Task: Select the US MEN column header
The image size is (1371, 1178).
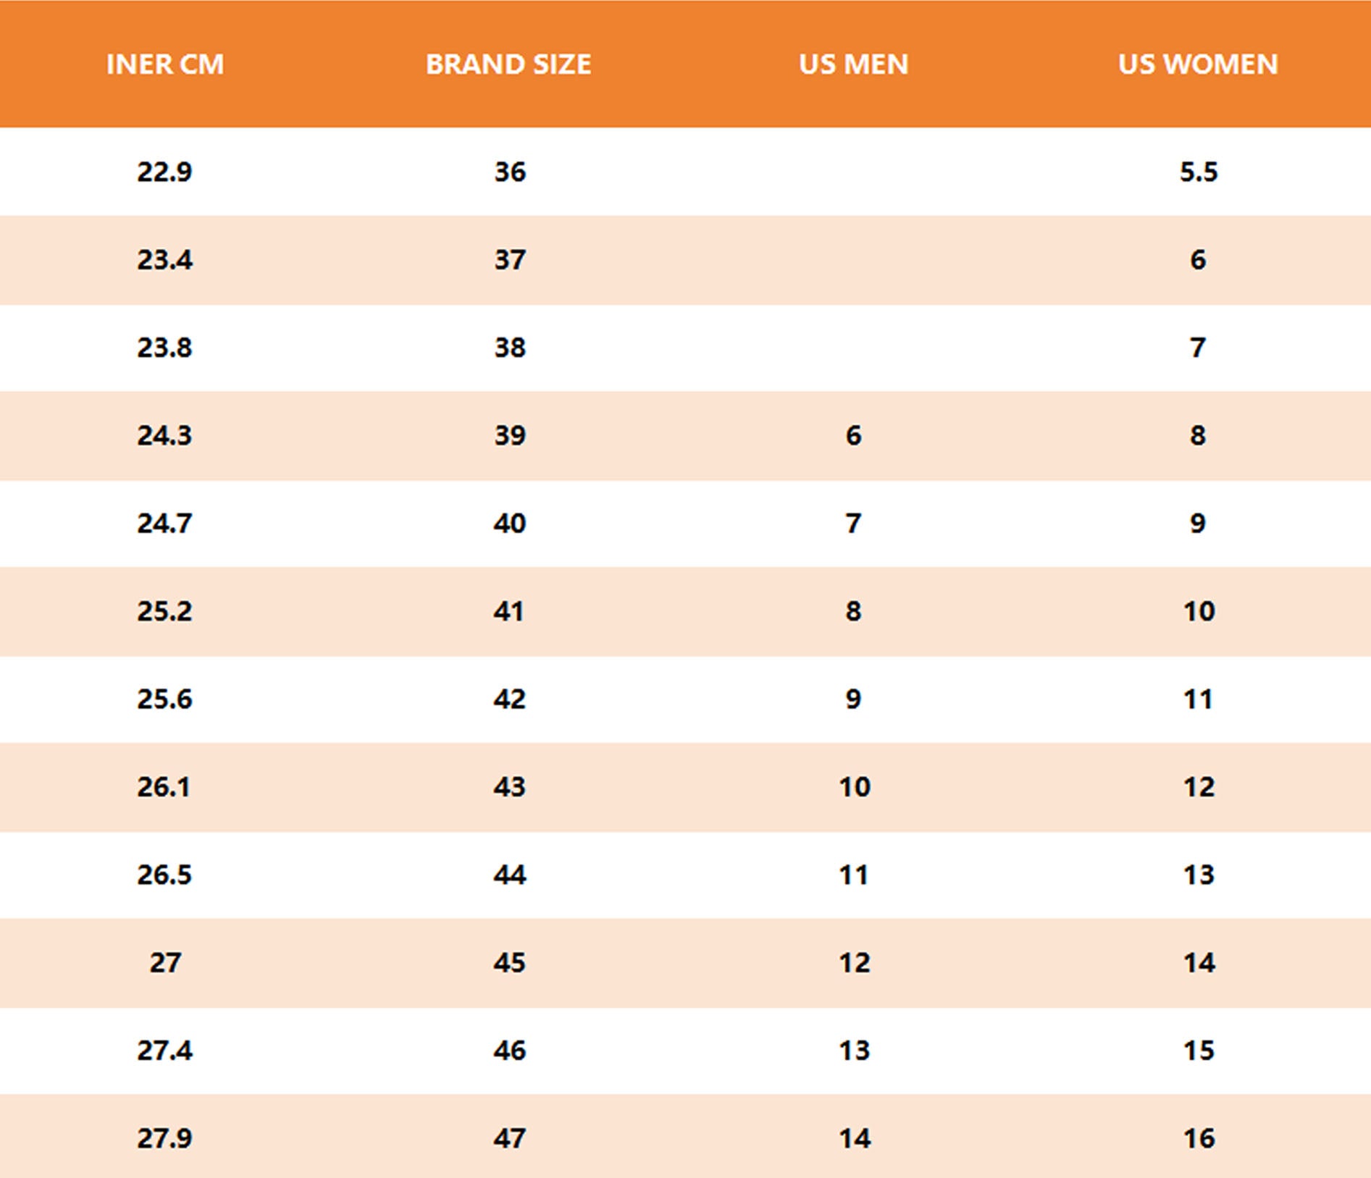Action: click(x=853, y=64)
